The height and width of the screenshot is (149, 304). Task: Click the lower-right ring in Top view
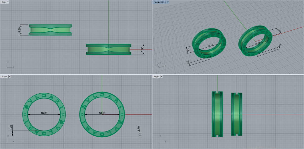[x=108, y=49]
